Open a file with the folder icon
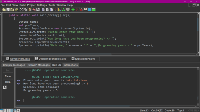This screenshot has width=200, height=112. point(4,9)
